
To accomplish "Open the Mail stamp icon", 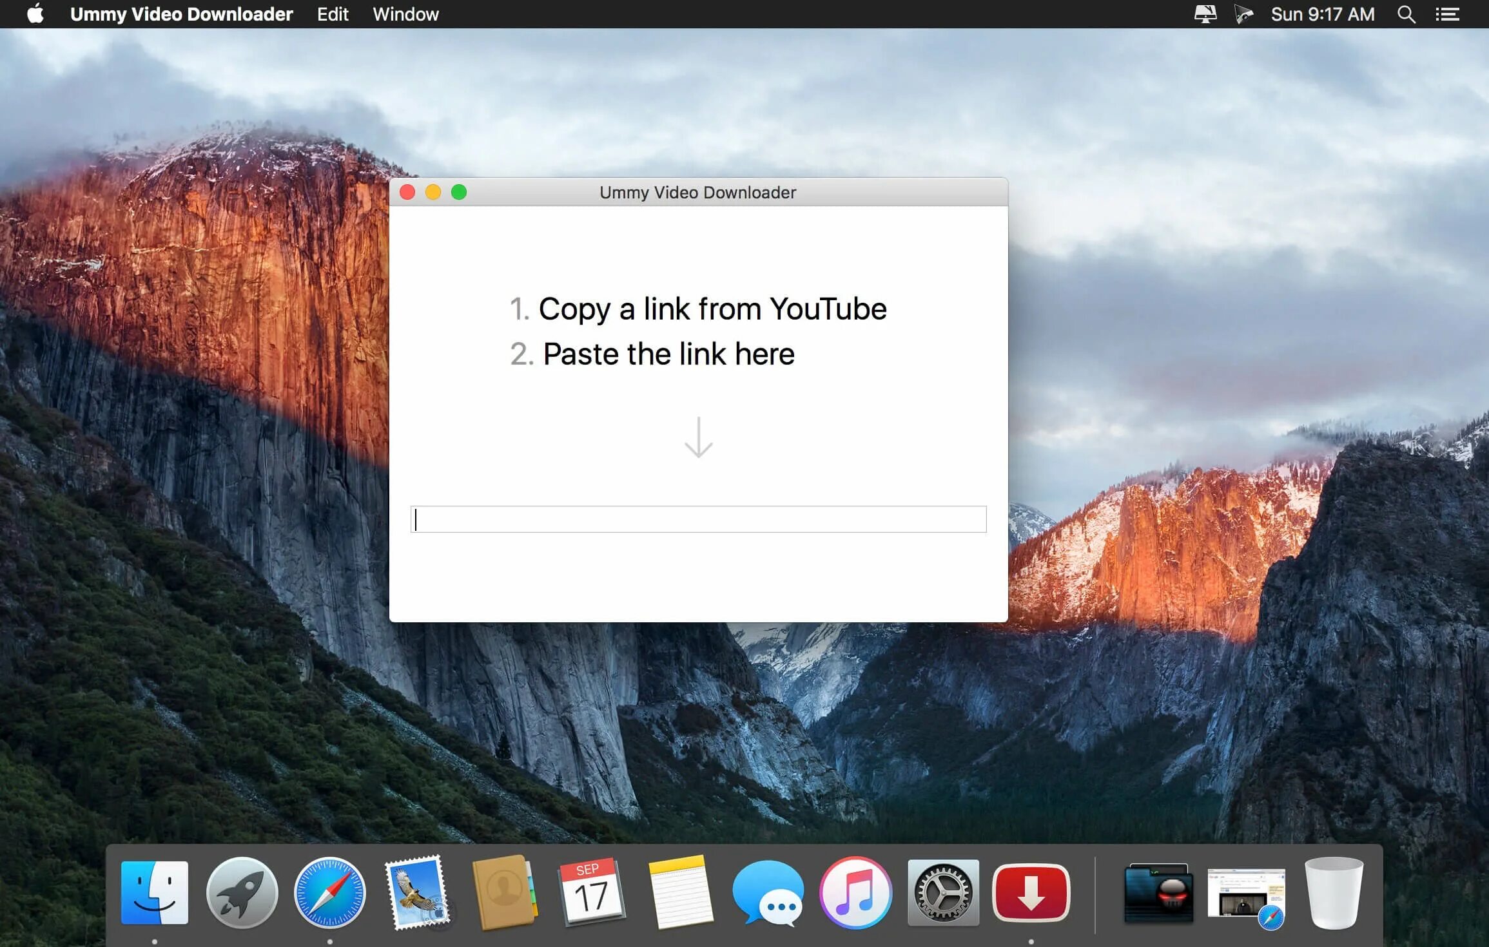I will tap(417, 892).
